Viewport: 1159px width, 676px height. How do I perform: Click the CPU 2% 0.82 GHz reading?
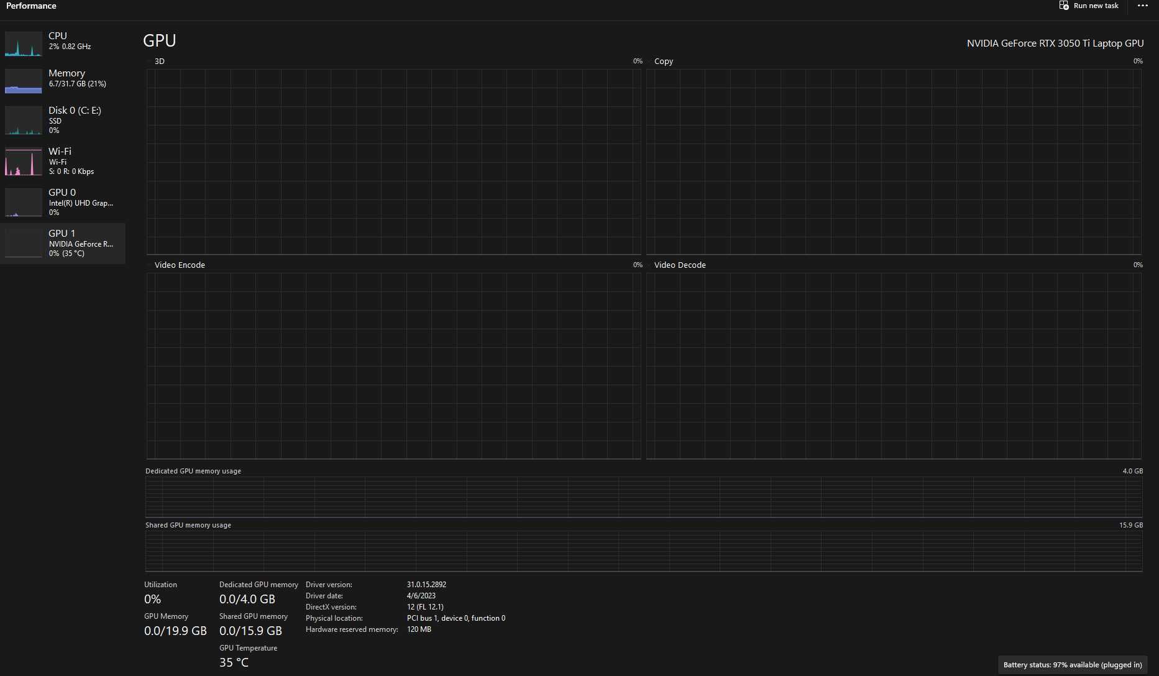coord(70,47)
